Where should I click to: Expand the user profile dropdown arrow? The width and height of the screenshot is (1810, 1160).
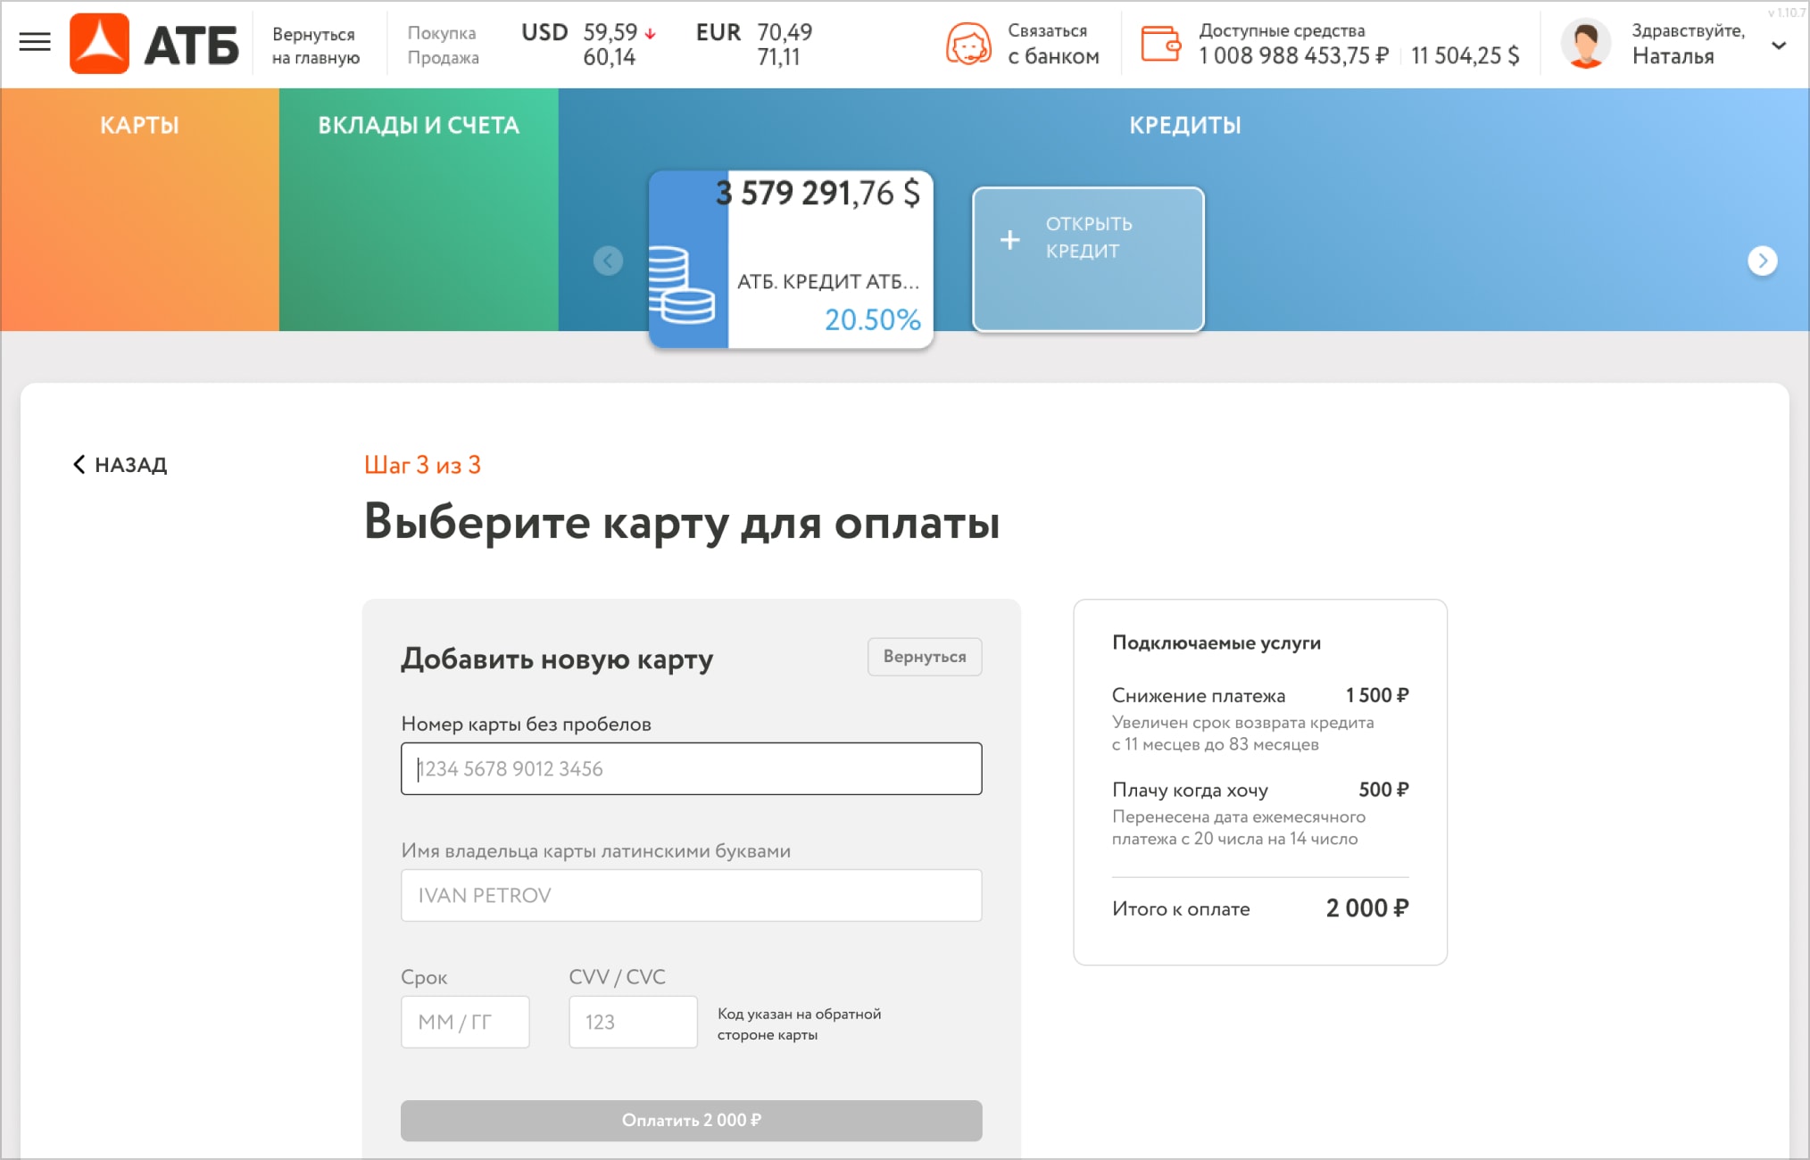1778,46
